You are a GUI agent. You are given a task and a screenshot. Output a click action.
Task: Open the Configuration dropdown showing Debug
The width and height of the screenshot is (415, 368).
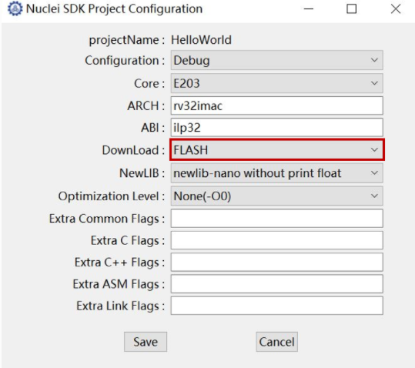pos(277,60)
